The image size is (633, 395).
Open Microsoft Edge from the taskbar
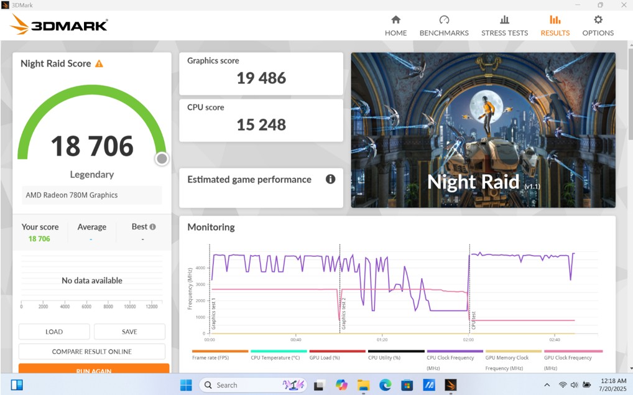(x=385, y=385)
